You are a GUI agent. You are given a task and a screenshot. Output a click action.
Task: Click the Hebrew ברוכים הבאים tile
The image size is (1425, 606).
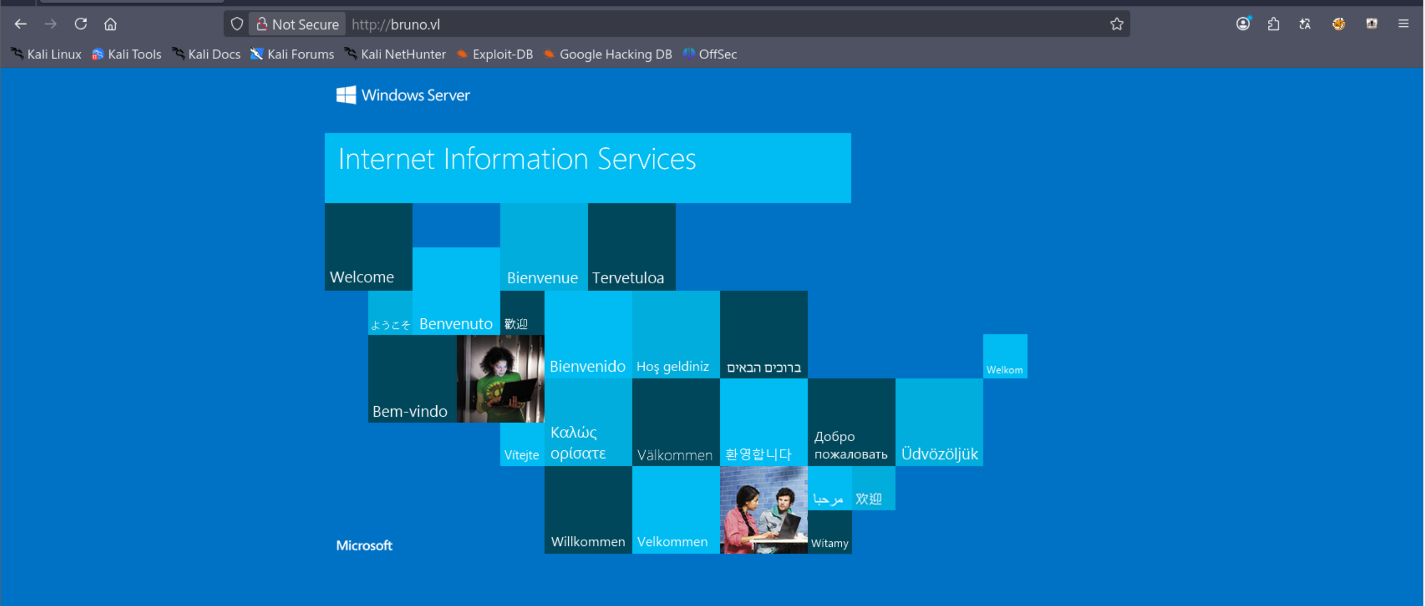pos(764,334)
